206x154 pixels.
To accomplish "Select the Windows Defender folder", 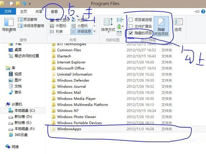I will (73, 80).
